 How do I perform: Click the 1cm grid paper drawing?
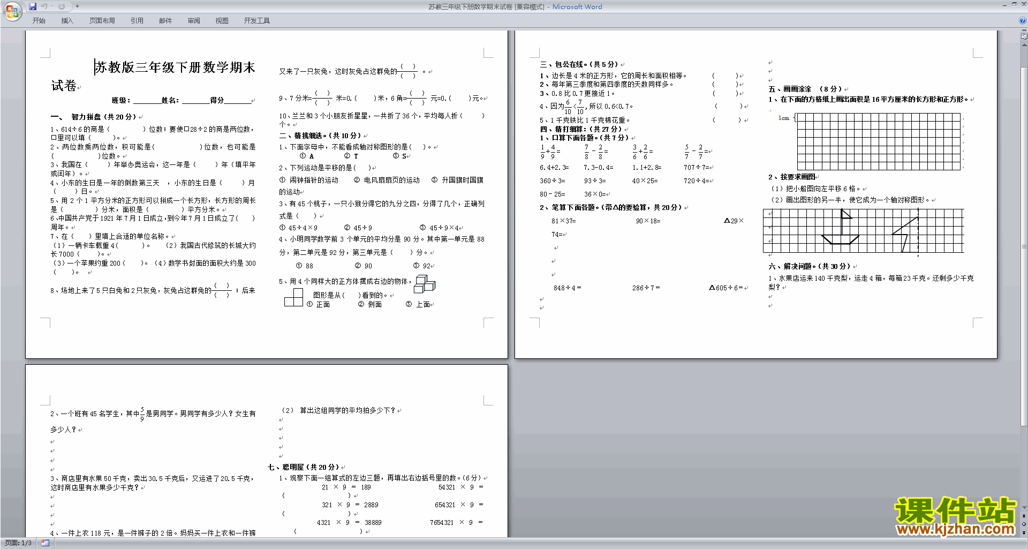(x=879, y=141)
